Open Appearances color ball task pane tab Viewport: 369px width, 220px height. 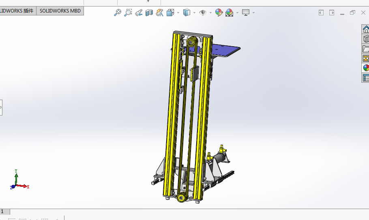point(365,68)
